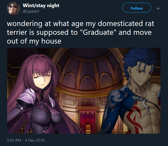
Task: Open the 3:55 PM time link
Action: [x=14, y=140]
